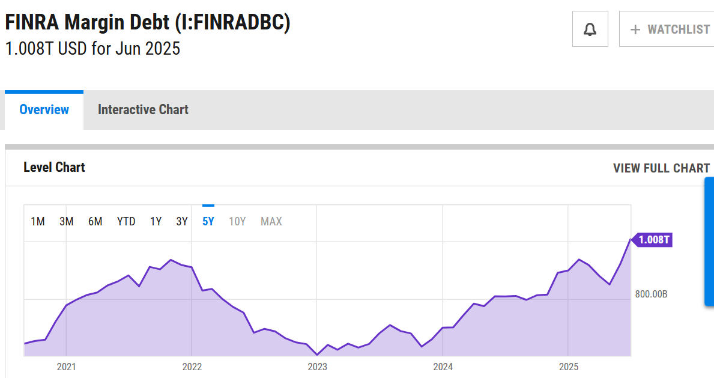Click the Level Chart heading
This screenshot has width=714, height=378.
[x=54, y=167]
